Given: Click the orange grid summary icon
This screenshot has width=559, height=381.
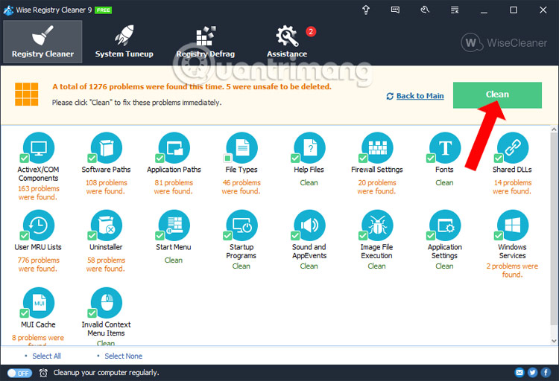Looking at the screenshot, I should point(26,95).
